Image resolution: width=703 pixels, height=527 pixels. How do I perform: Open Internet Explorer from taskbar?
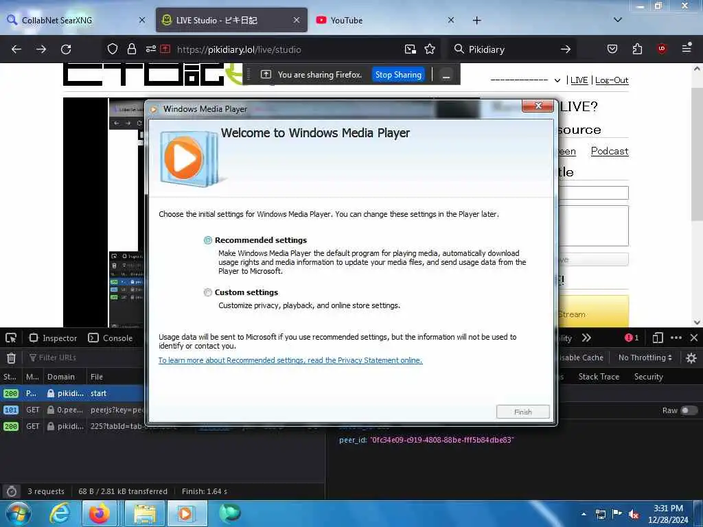tap(60, 513)
